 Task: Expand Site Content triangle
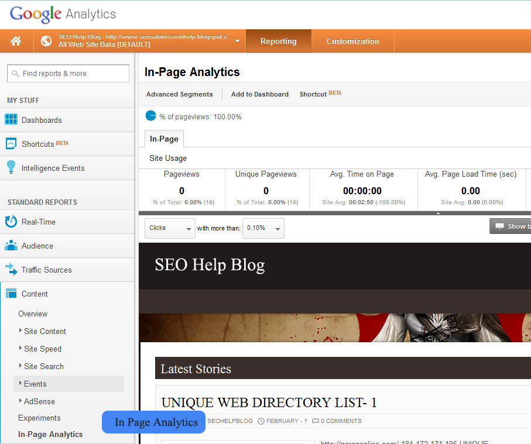20,331
